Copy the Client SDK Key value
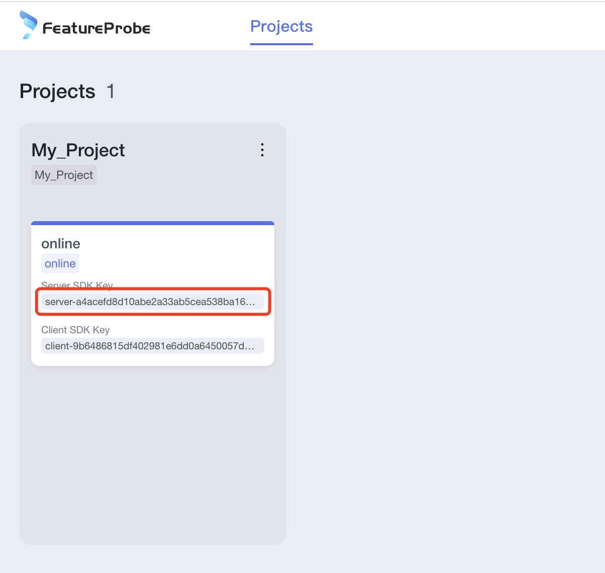Screen dimensions: 605x573 150,346
